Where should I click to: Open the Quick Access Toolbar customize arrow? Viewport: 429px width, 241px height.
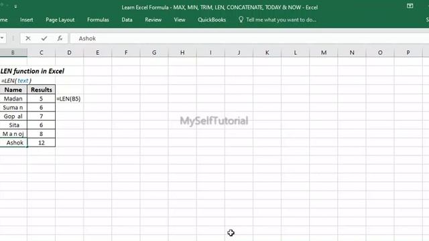tap(15, 6)
